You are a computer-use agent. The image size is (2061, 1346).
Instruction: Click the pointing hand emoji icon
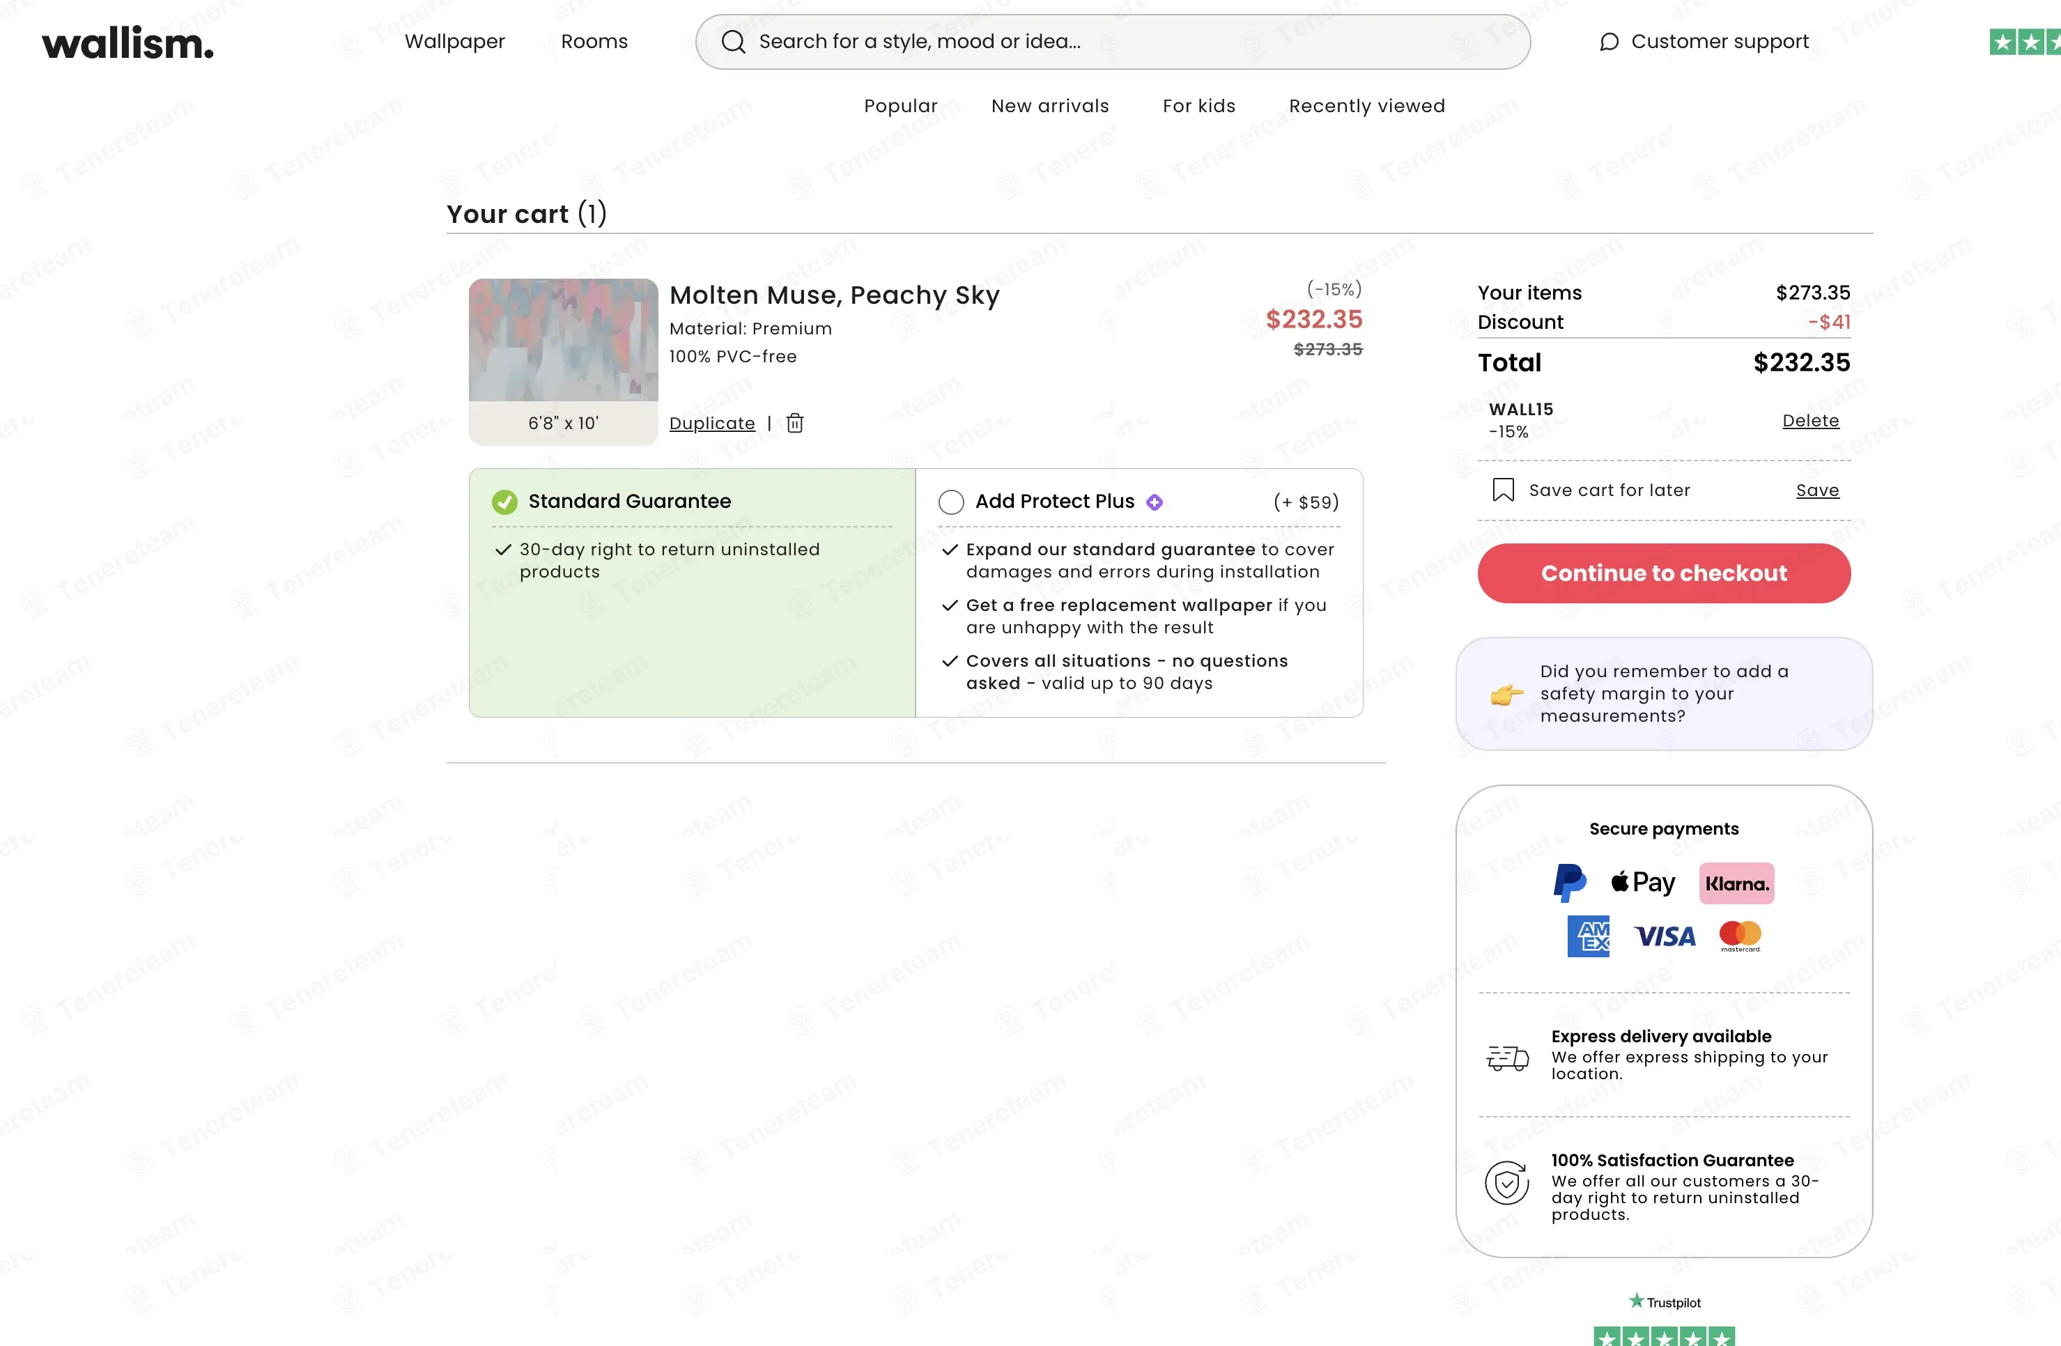coord(1507,694)
